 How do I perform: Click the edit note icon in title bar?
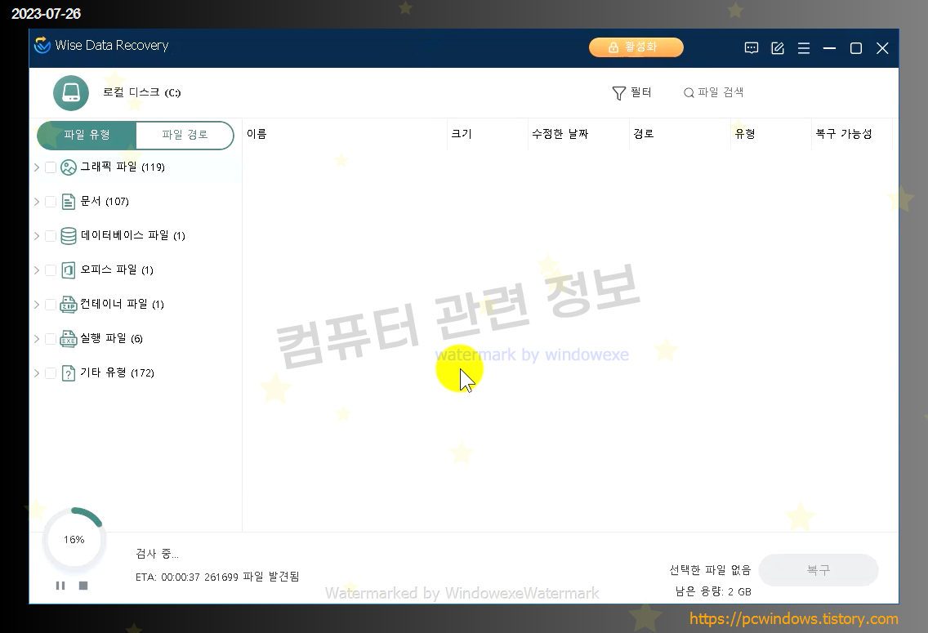coord(778,48)
